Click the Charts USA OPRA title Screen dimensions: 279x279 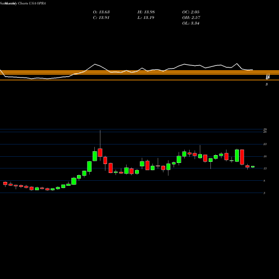tap(32, 3)
